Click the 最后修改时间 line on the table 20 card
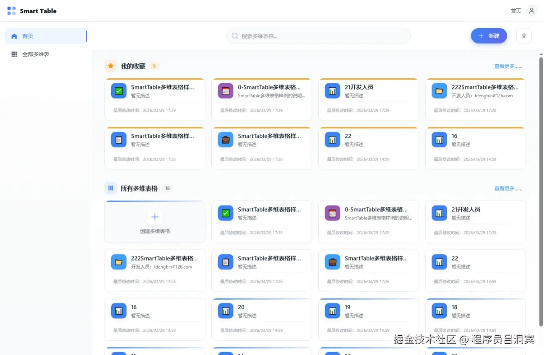The width and height of the screenshot is (544, 355). (x=251, y=330)
